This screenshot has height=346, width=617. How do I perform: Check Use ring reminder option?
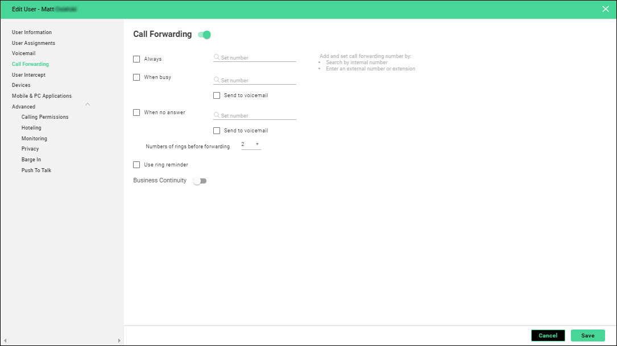click(x=136, y=165)
